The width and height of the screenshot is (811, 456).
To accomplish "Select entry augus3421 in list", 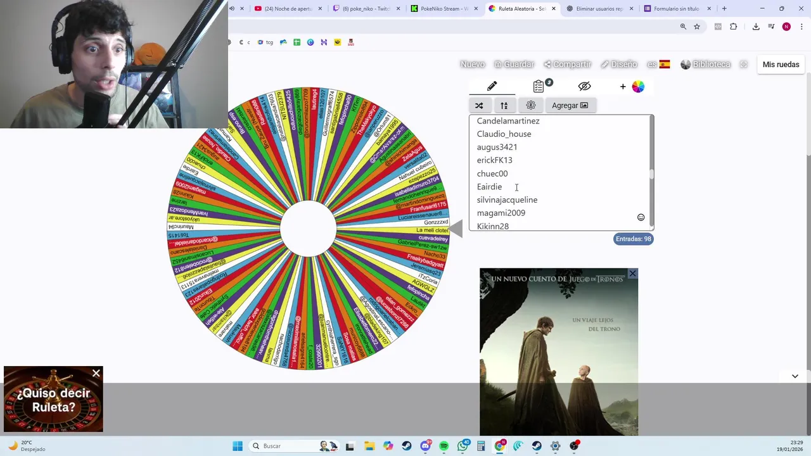I will (497, 147).
